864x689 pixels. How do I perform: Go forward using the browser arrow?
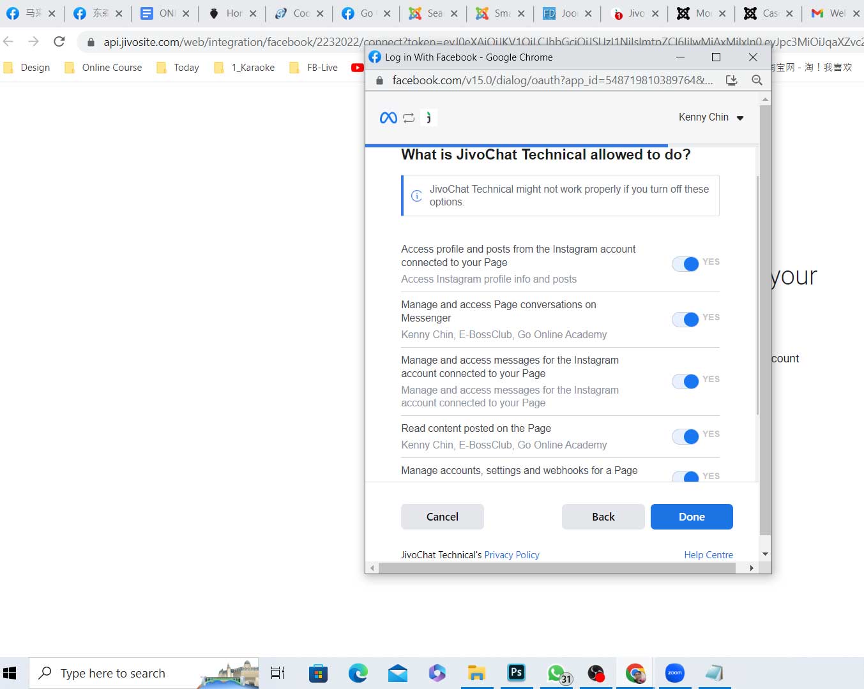pos(34,41)
